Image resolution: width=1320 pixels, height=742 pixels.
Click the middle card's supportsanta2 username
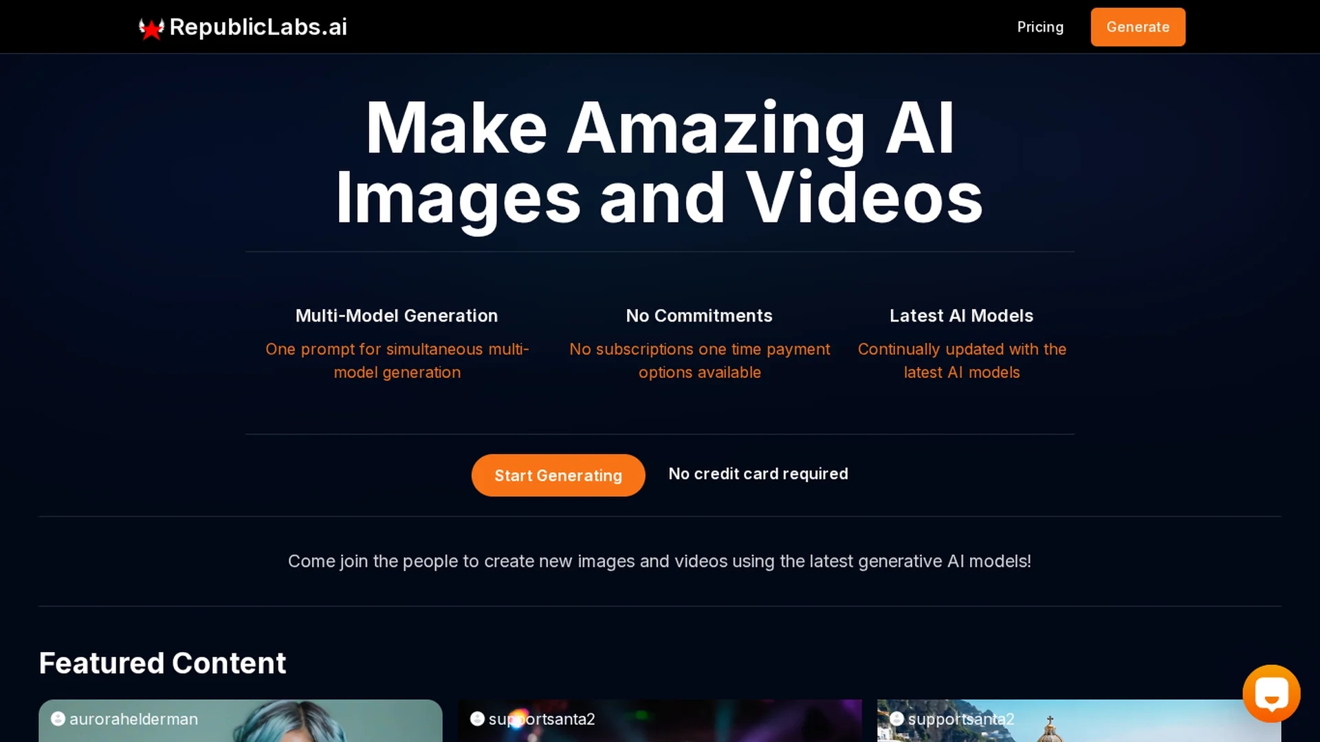pyautogui.click(x=542, y=719)
